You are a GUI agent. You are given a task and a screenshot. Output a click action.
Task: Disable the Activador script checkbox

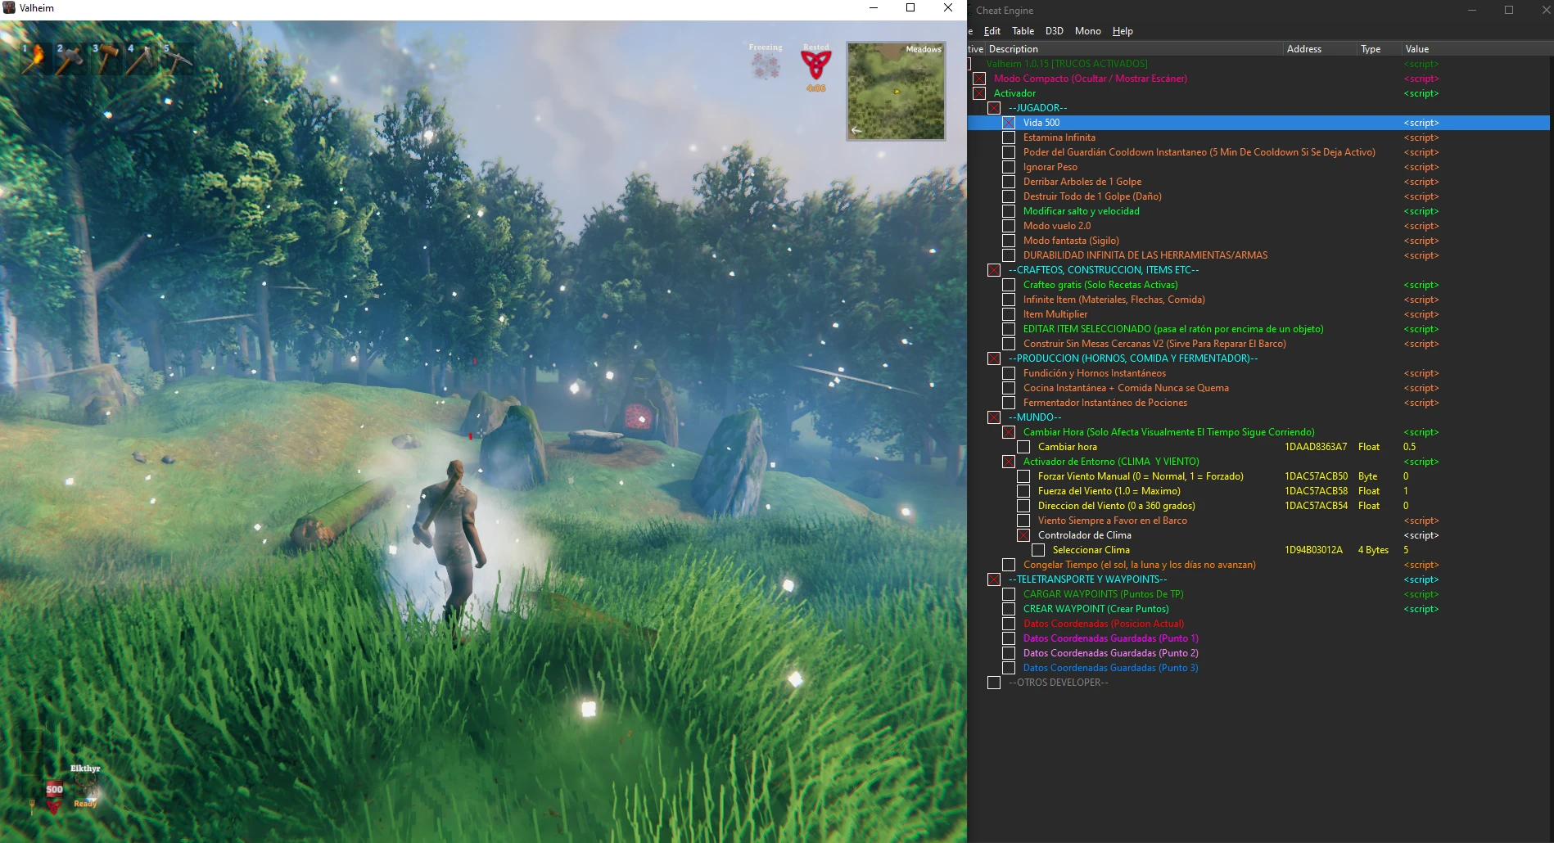click(x=979, y=93)
